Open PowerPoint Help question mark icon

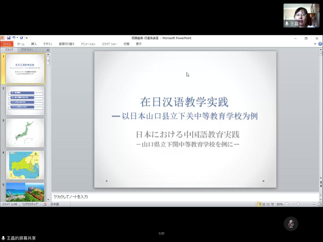tap(320, 44)
